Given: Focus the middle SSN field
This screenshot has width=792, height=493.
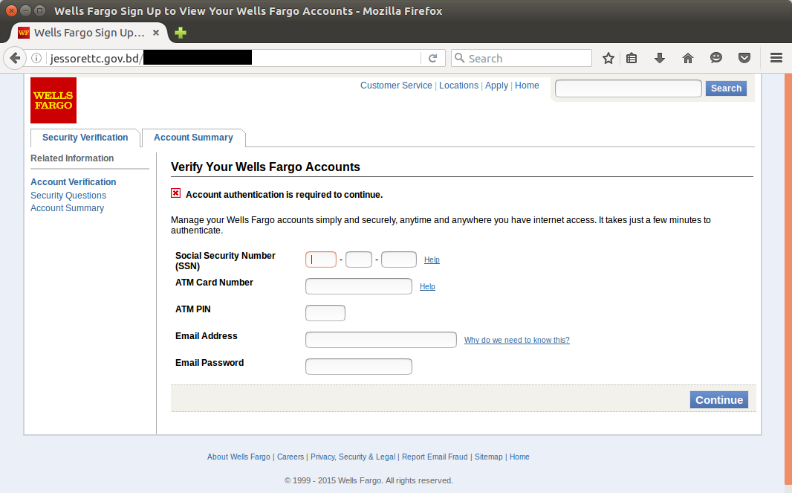Looking at the screenshot, I should (x=359, y=260).
